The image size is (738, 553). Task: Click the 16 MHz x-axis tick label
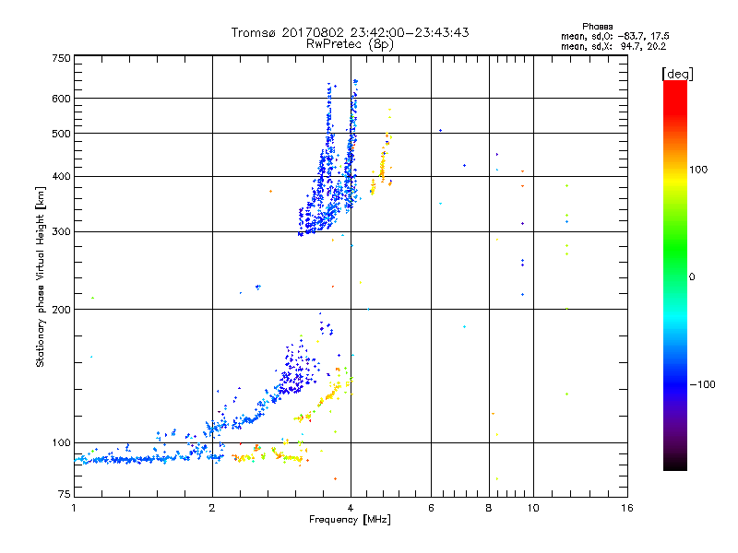coord(627,508)
